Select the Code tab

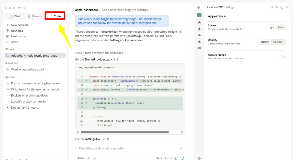point(55,16)
